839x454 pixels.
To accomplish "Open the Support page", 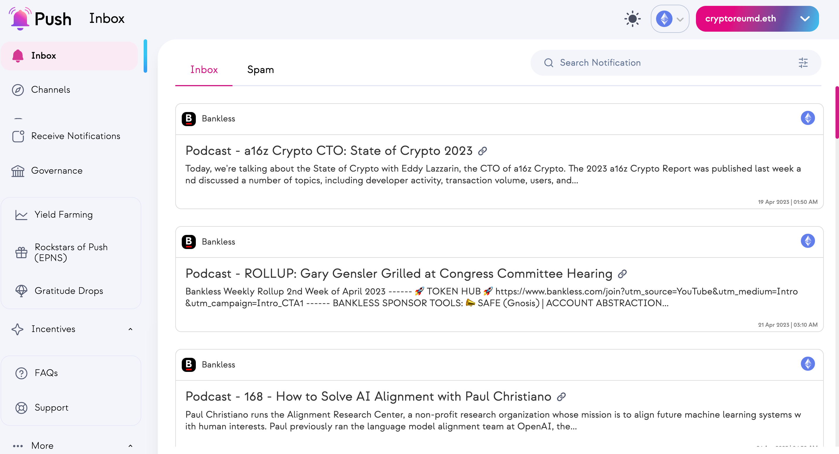I will tap(52, 407).
